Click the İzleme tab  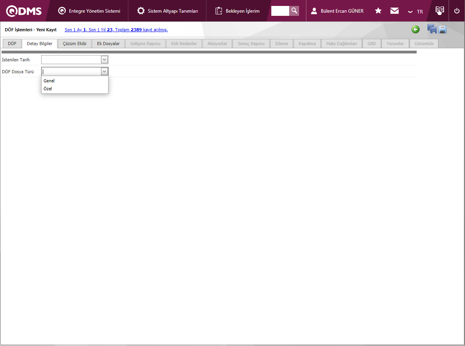(x=282, y=44)
